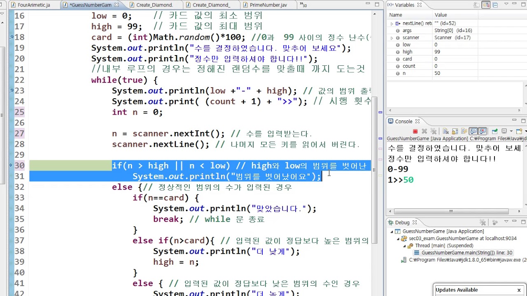
Task: Collapse All in Variables view
Action: 495,5
